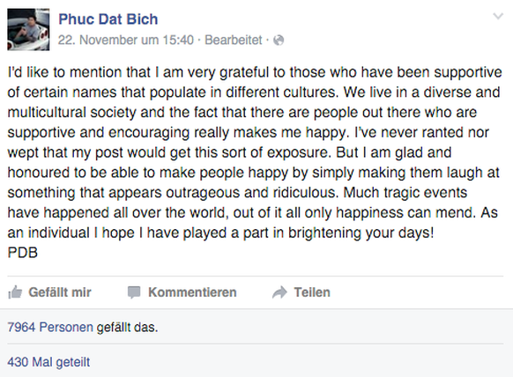Select Kommentieren to write a comment

click(x=192, y=292)
